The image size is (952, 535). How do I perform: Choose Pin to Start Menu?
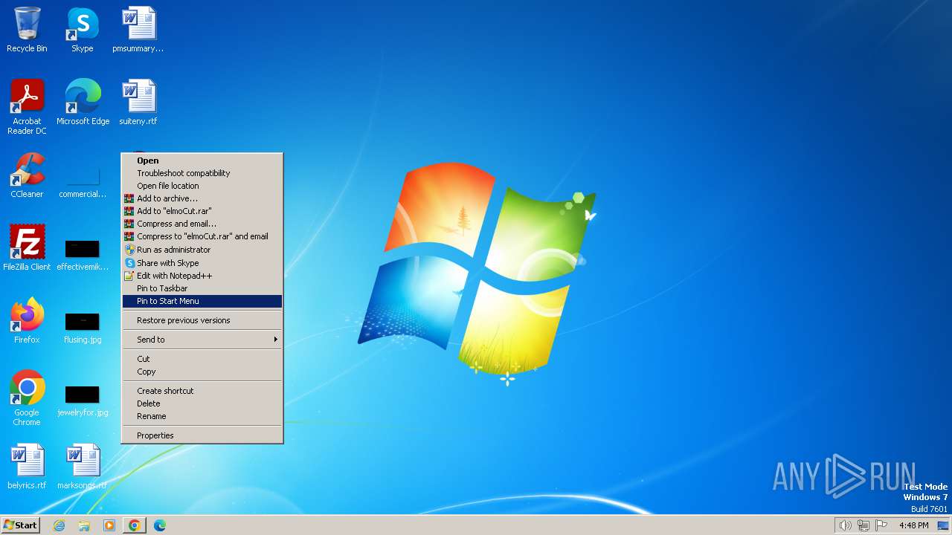pos(202,301)
